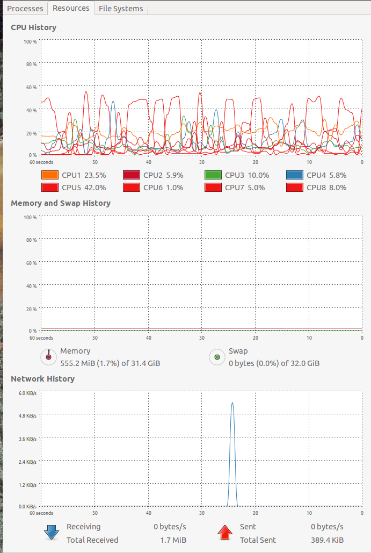Click the Swap label
Image resolution: width=371 pixels, height=553 pixels.
point(238,351)
